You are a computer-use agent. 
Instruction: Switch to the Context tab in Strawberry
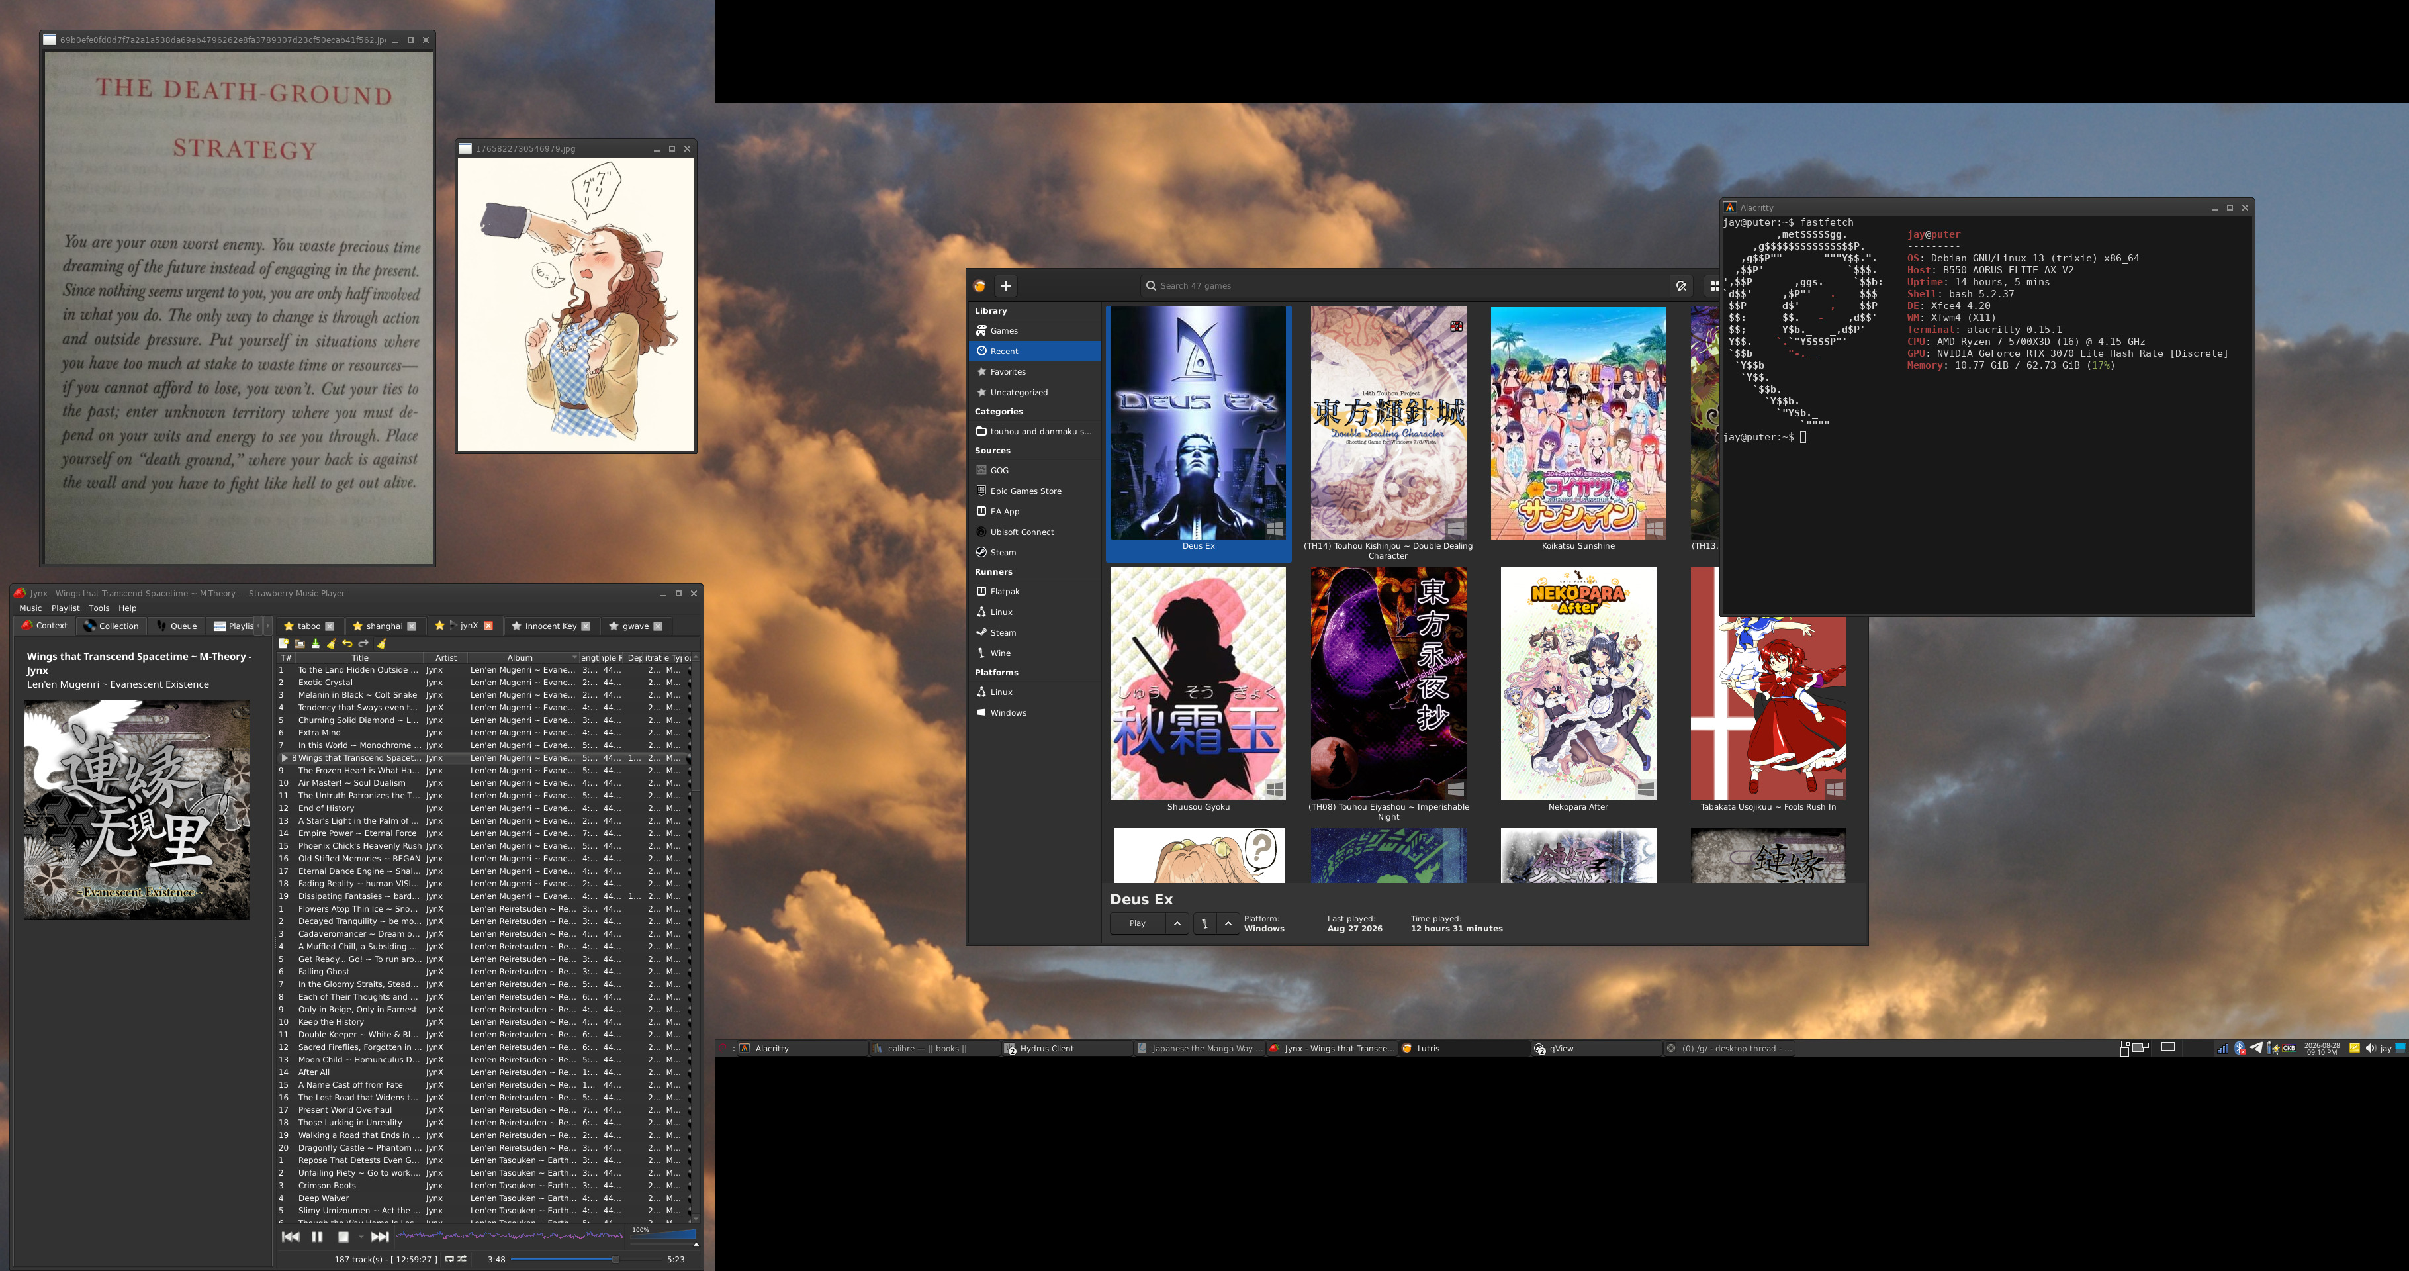pos(45,626)
